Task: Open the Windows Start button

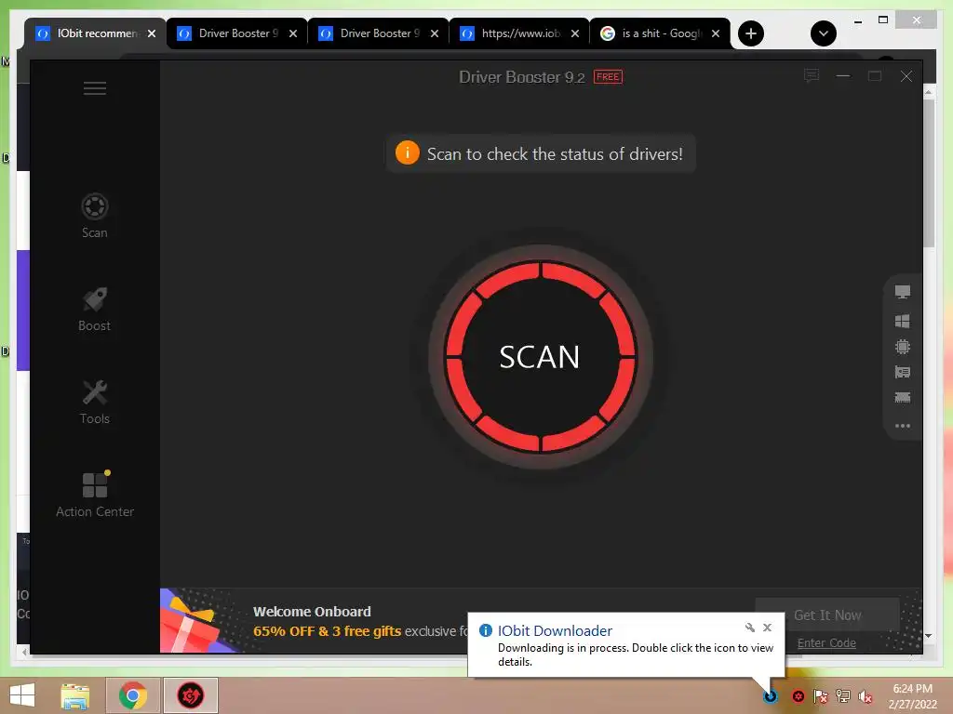Action: coord(22,695)
